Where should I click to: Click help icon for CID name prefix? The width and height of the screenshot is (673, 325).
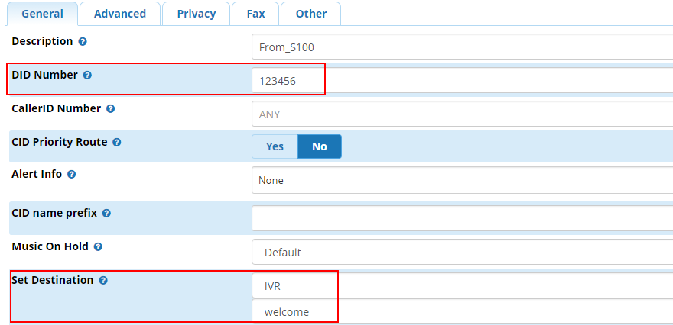click(107, 214)
